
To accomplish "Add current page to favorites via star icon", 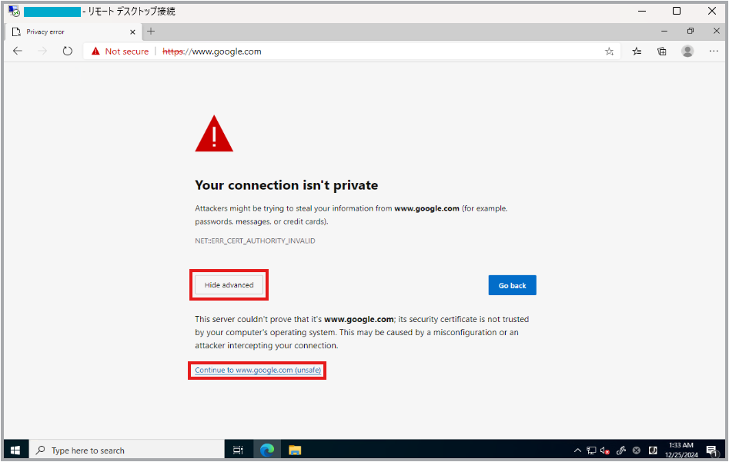I will 609,51.
